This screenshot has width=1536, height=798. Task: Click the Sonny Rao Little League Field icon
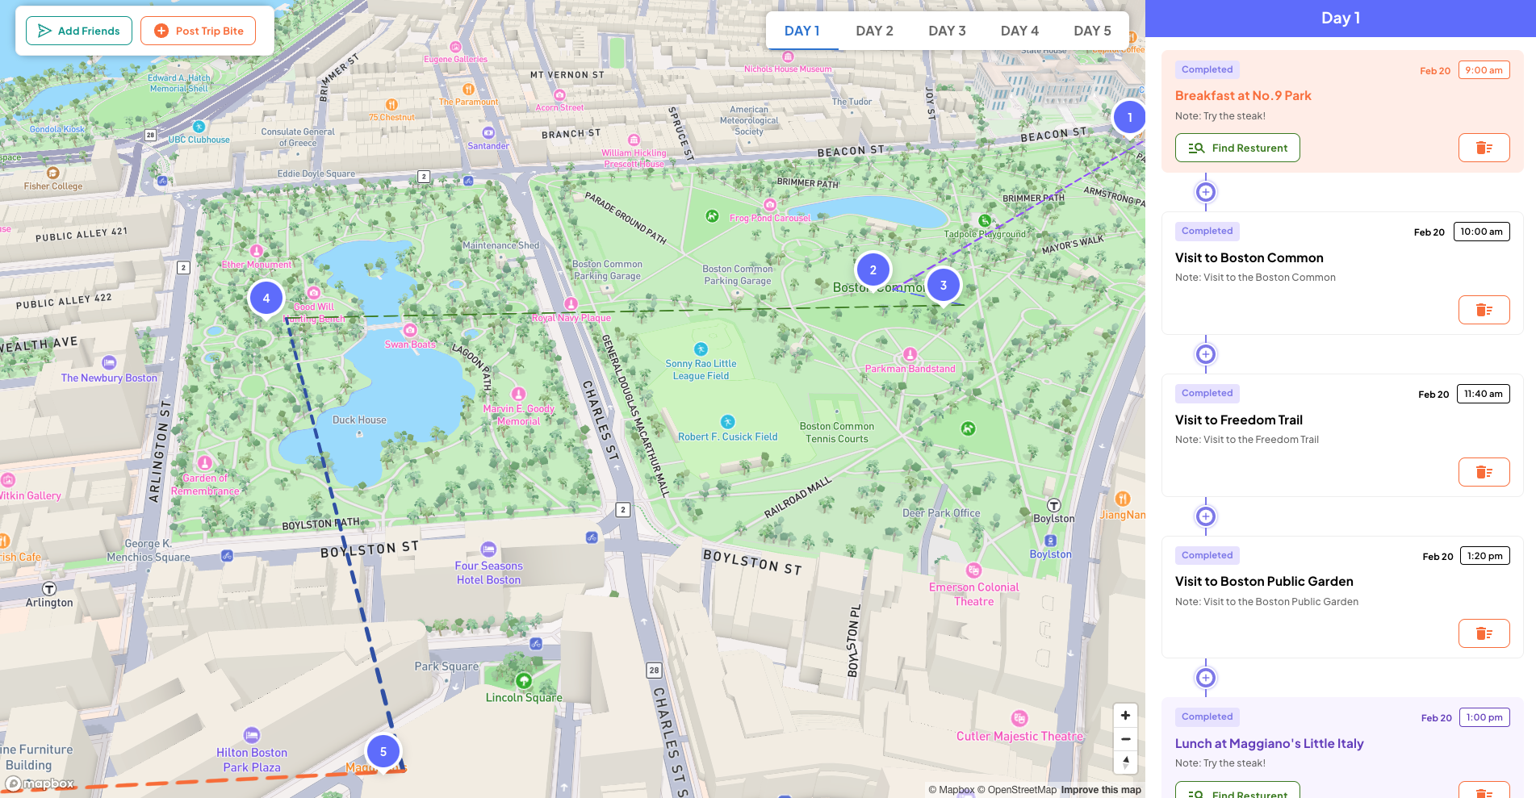coord(701,349)
